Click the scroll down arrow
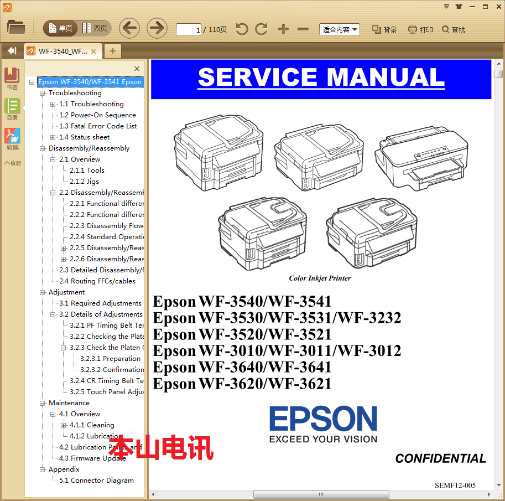The image size is (505, 501). pyautogui.click(x=498, y=485)
